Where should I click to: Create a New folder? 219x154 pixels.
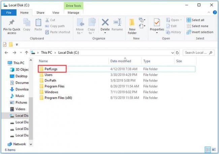tap(132, 27)
